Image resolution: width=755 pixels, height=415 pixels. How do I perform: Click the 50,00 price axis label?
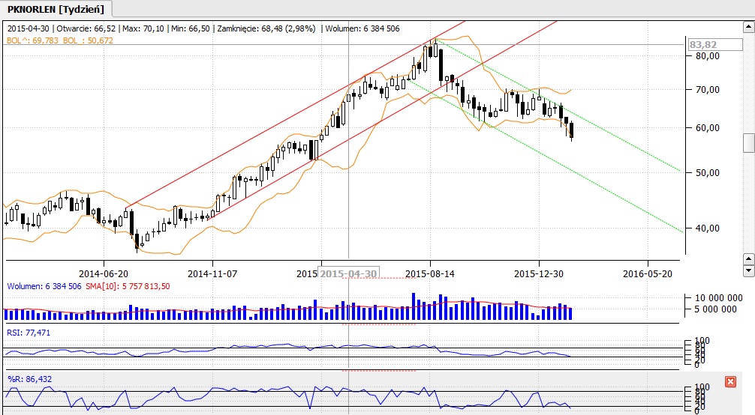pyautogui.click(x=708, y=172)
